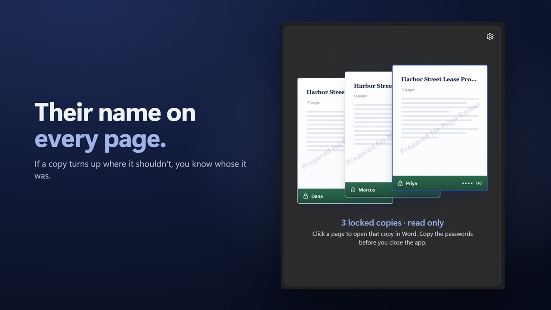Image resolution: width=551 pixels, height=310 pixels.
Task: Click the masked password ending 08
Action: click(472, 183)
